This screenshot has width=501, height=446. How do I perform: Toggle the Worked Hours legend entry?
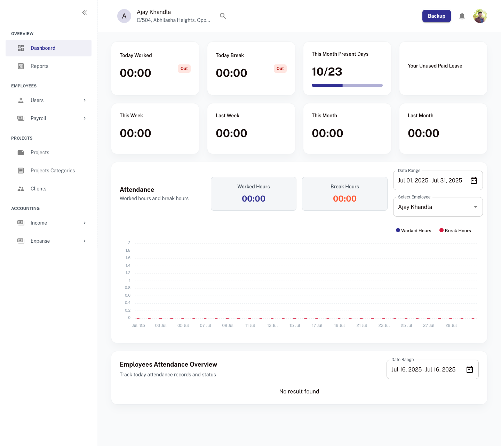point(413,230)
